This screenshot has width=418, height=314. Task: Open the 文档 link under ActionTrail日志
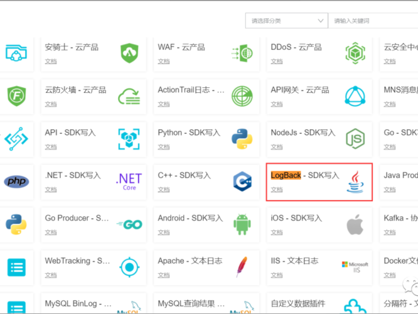click(x=164, y=104)
